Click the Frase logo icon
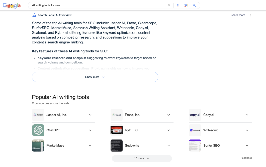 pos(116,115)
